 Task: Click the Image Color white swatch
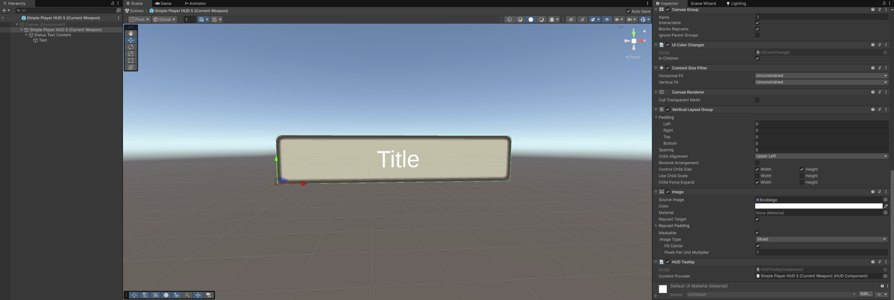[x=818, y=206]
